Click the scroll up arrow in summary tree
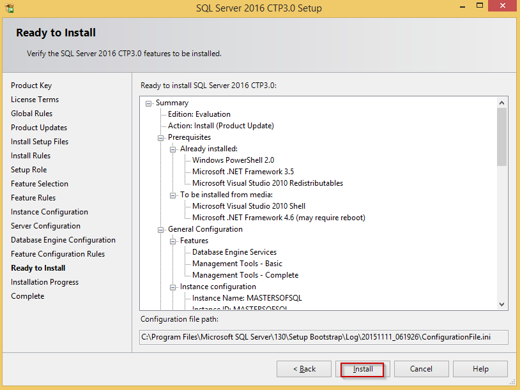520x390 pixels. (x=501, y=103)
